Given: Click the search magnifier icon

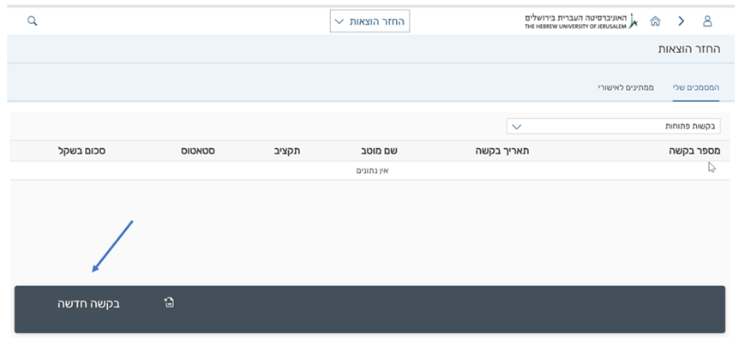Looking at the screenshot, I should [x=33, y=21].
